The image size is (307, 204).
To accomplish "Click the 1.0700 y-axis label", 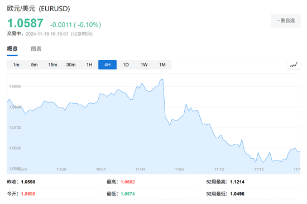I will point(15,128).
